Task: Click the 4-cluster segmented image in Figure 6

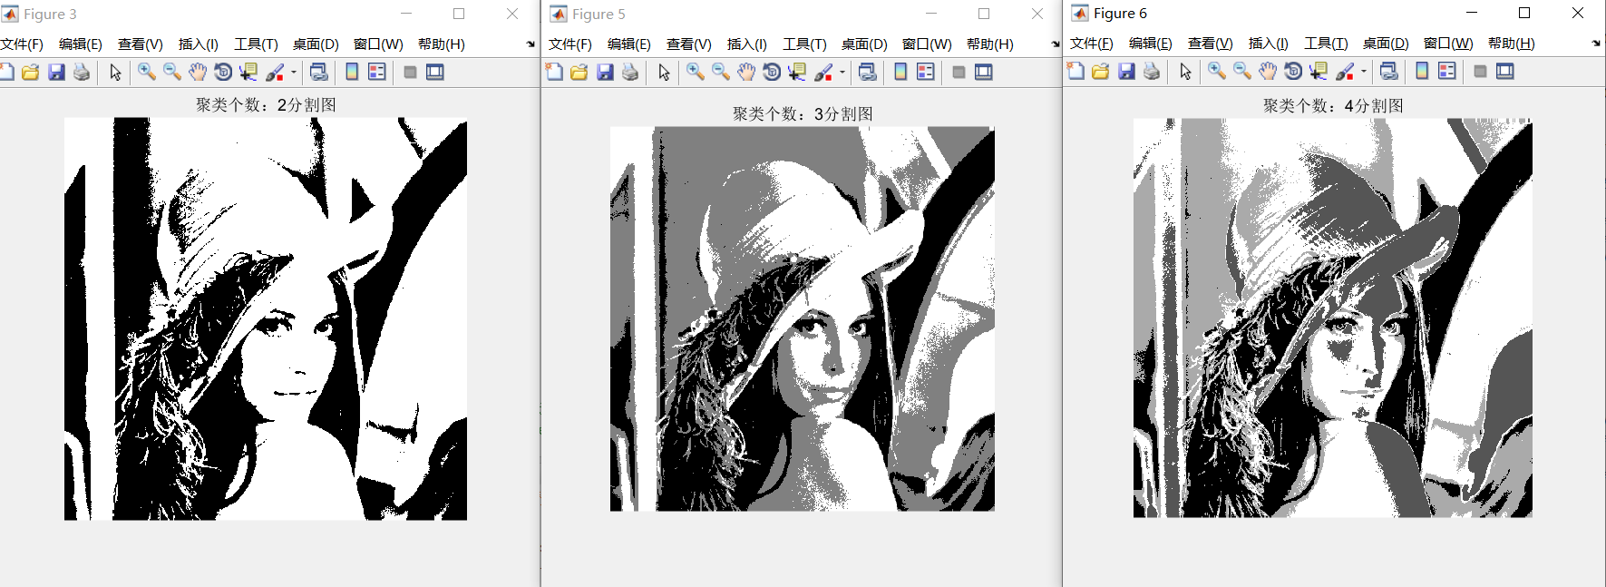Action: click(x=1333, y=318)
